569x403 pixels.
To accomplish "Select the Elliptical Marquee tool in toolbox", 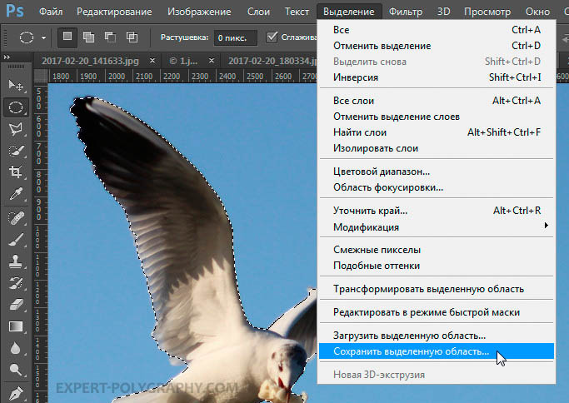I will [x=16, y=107].
